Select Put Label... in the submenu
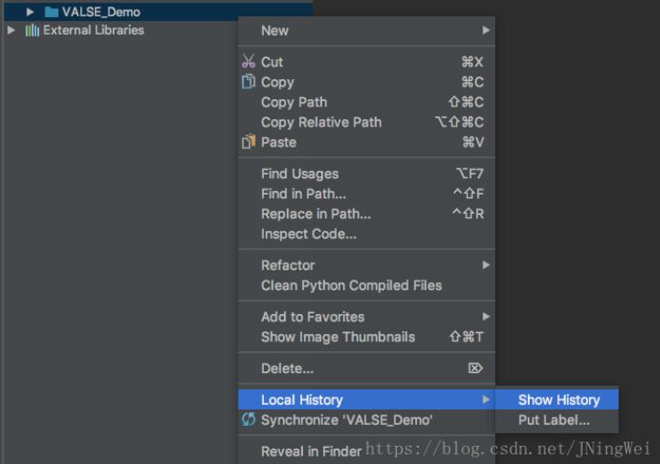 pos(553,420)
